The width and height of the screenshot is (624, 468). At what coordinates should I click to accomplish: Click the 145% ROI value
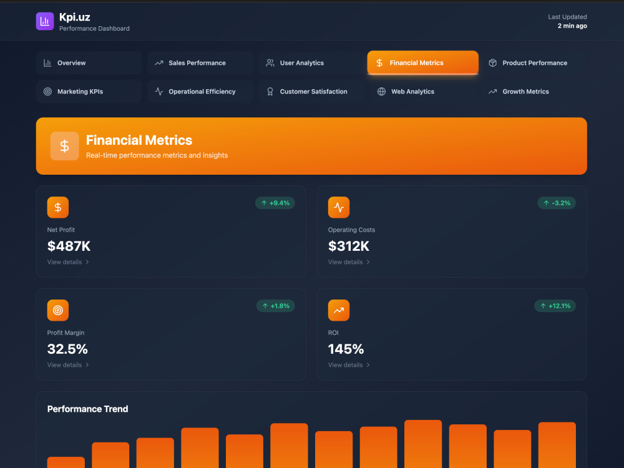pos(346,349)
